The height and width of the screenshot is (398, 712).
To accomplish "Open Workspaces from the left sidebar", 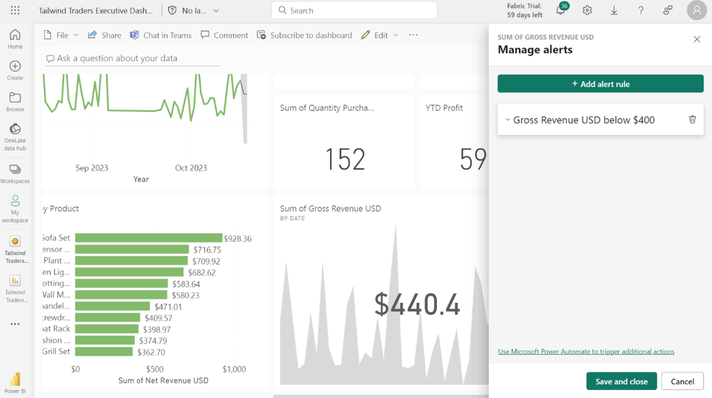I will tap(15, 174).
